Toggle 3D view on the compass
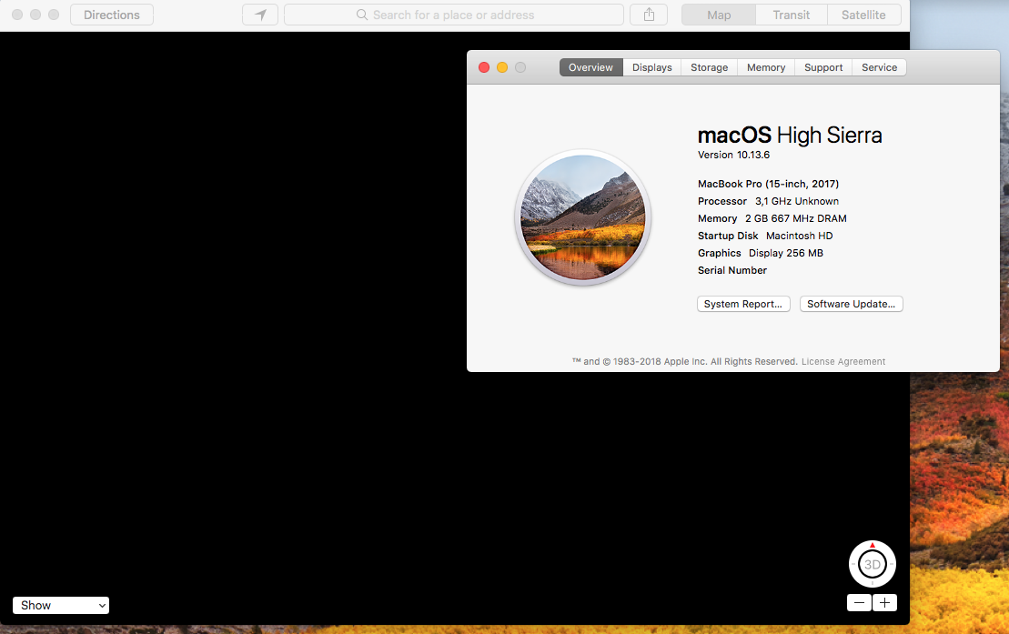The width and height of the screenshot is (1009, 634). (873, 565)
